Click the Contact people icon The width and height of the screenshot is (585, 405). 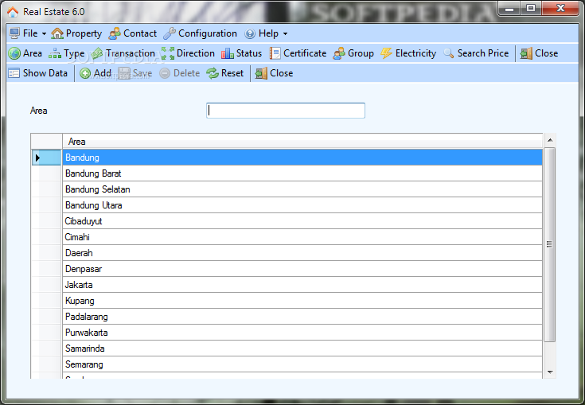pyautogui.click(x=115, y=33)
